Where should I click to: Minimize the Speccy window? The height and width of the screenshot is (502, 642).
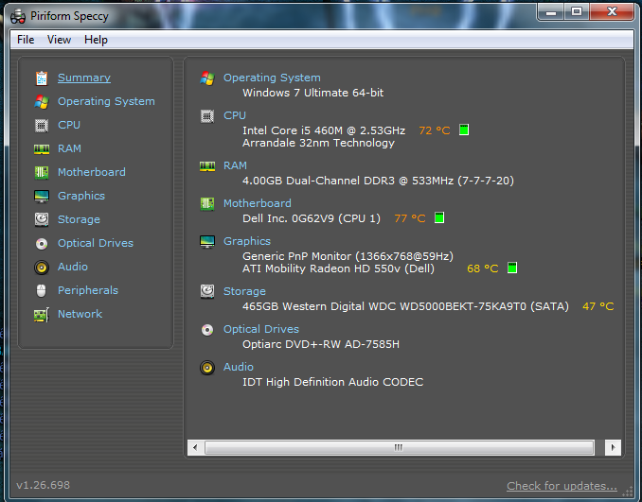point(551,11)
